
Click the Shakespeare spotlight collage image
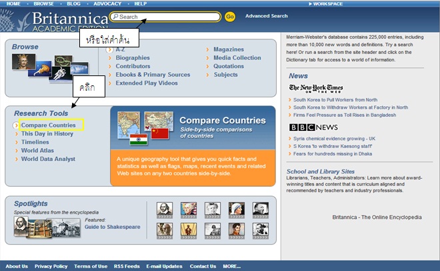[x=47, y=227]
